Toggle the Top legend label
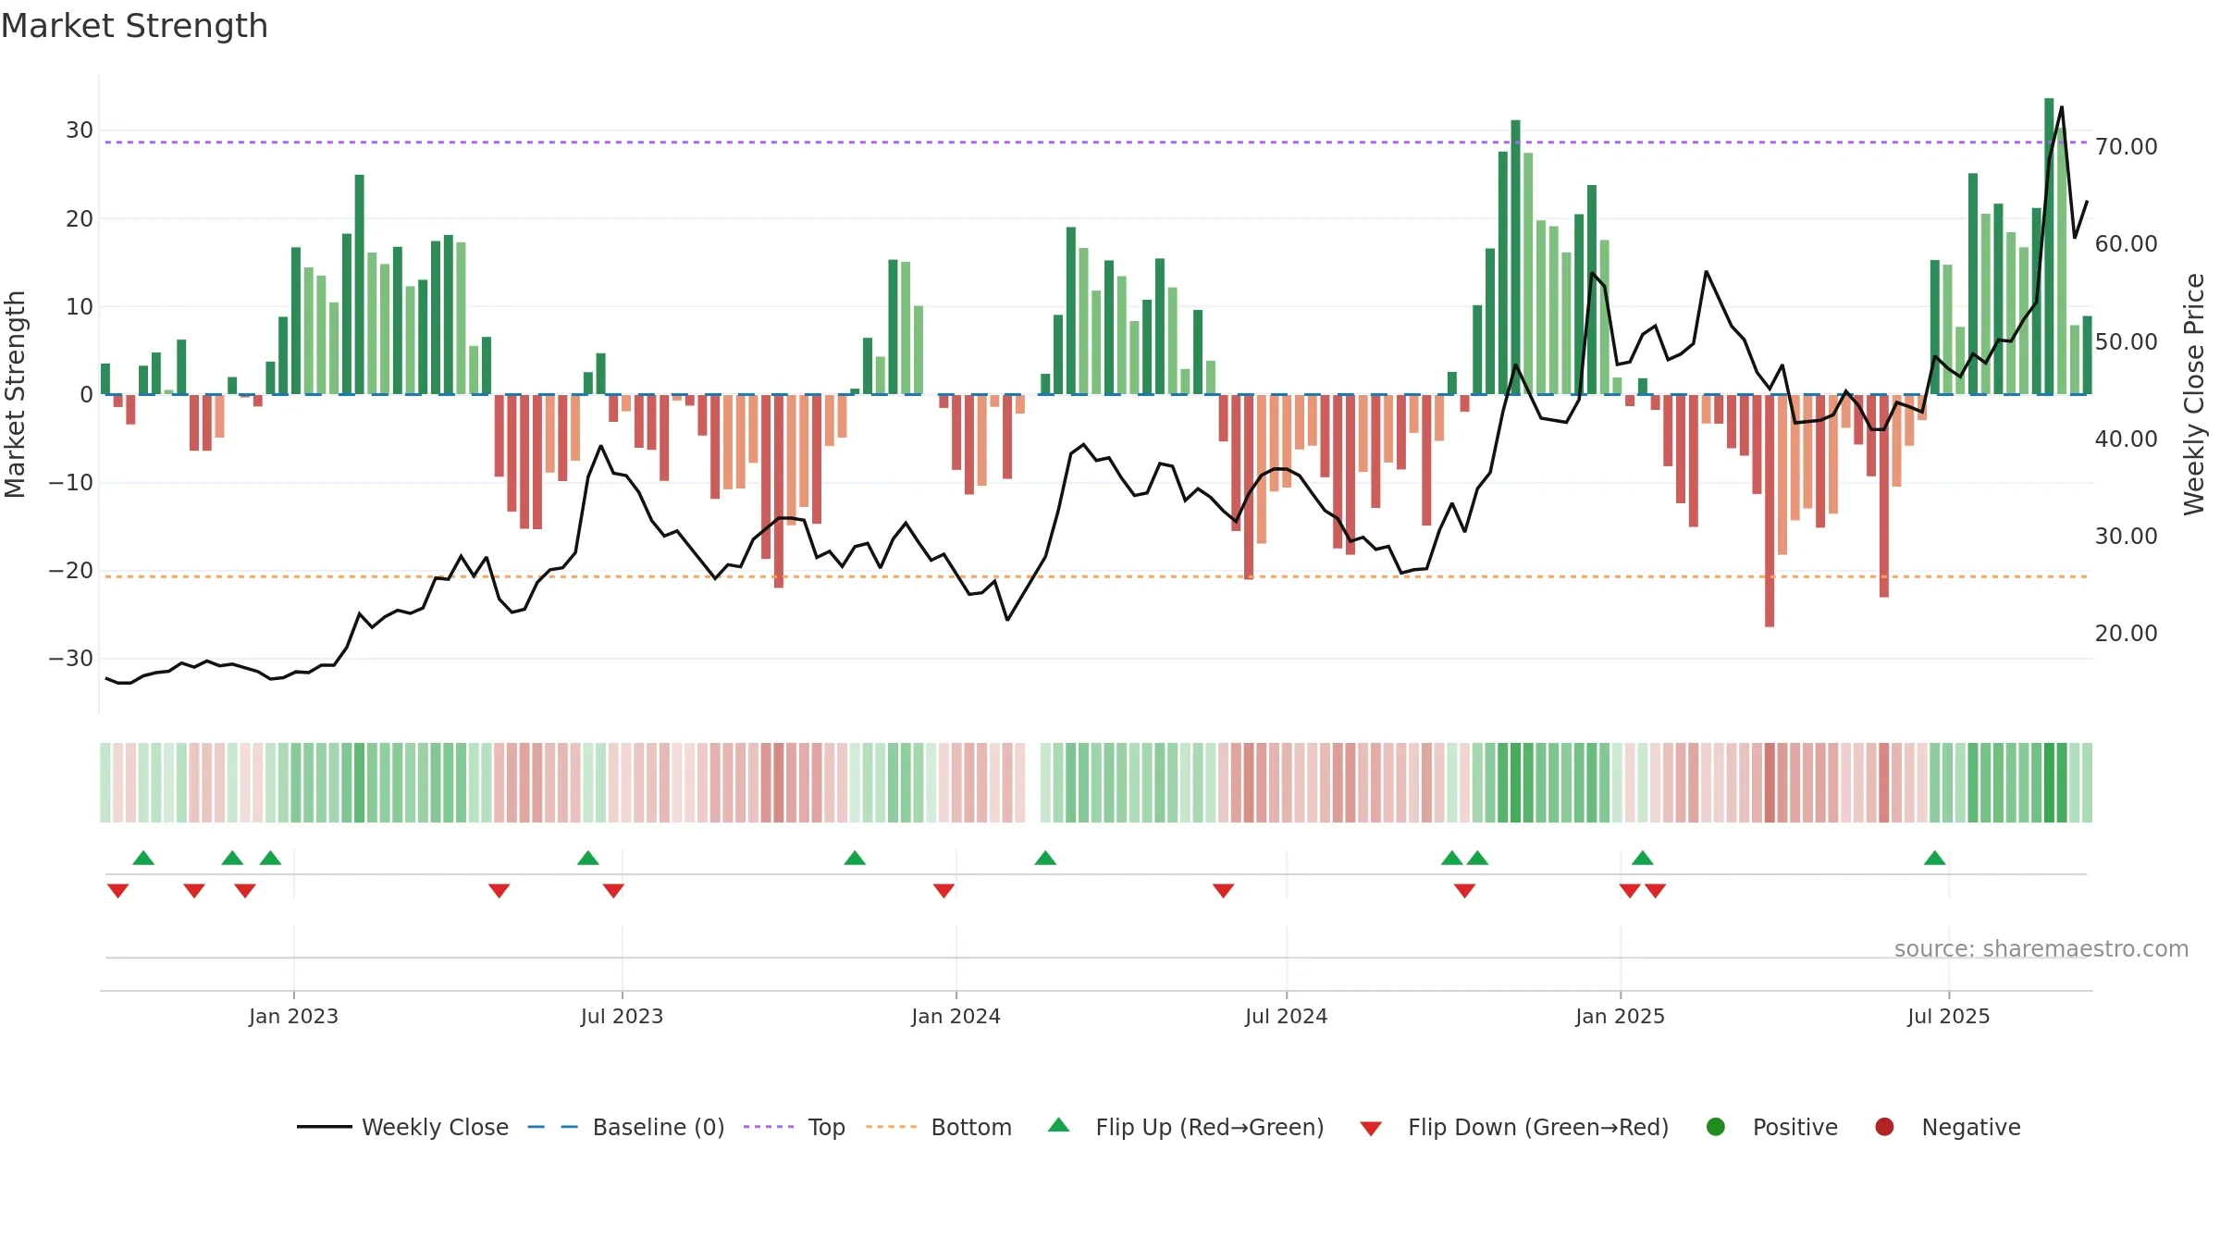 tap(826, 1128)
